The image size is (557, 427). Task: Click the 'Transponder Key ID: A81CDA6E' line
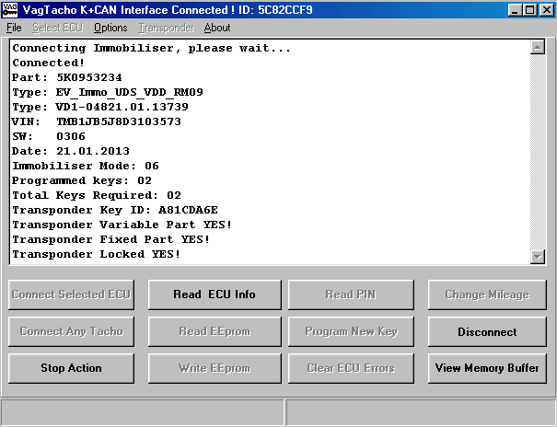tap(115, 210)
